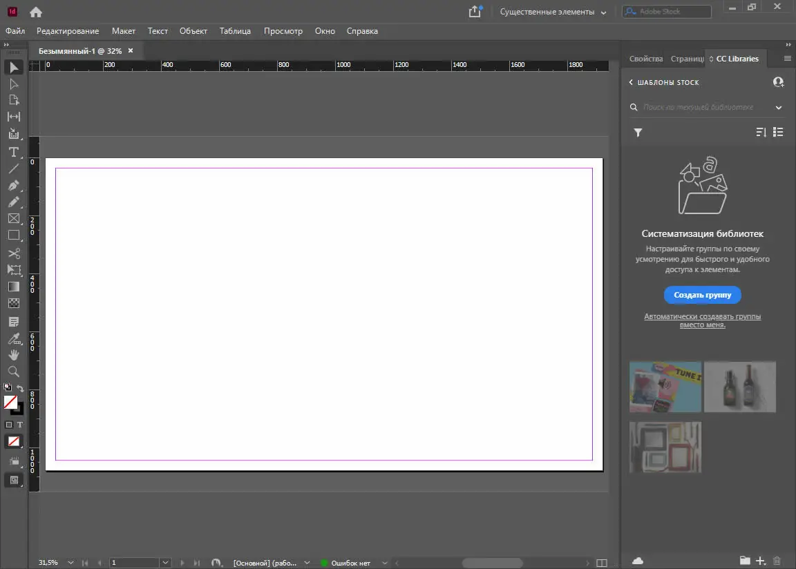Switch to the Свойства tab

click(x=645, y=59)
